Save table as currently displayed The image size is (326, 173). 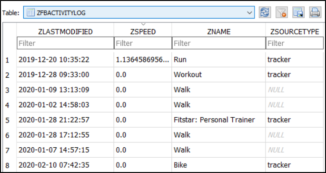[298, 12]
